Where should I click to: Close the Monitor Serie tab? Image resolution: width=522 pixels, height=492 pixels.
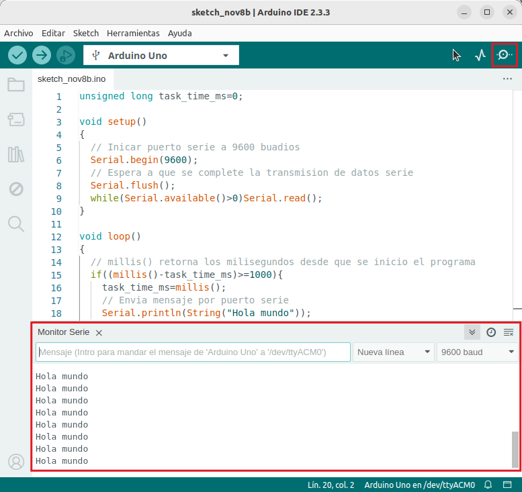(x=99, y=333)
